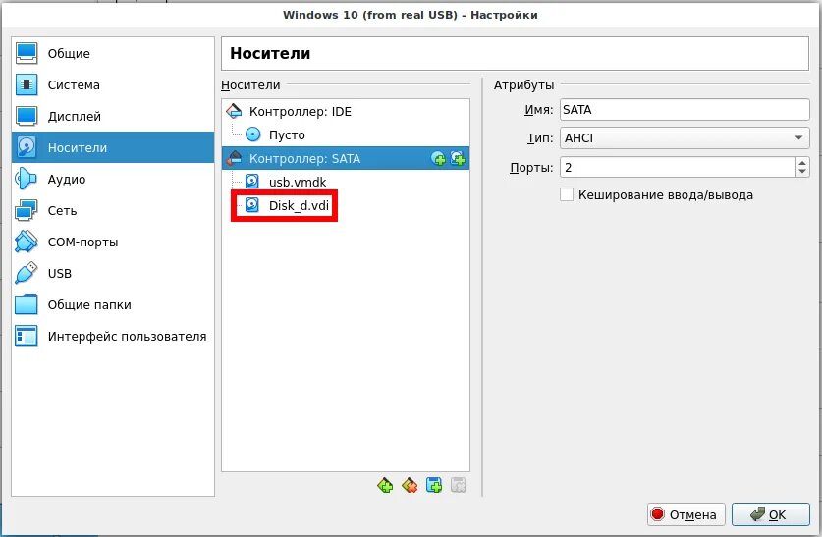This screenshot has width=822, height=537.
Task: Add optical drive to SATA controller
Action: [x=438, y=159]
